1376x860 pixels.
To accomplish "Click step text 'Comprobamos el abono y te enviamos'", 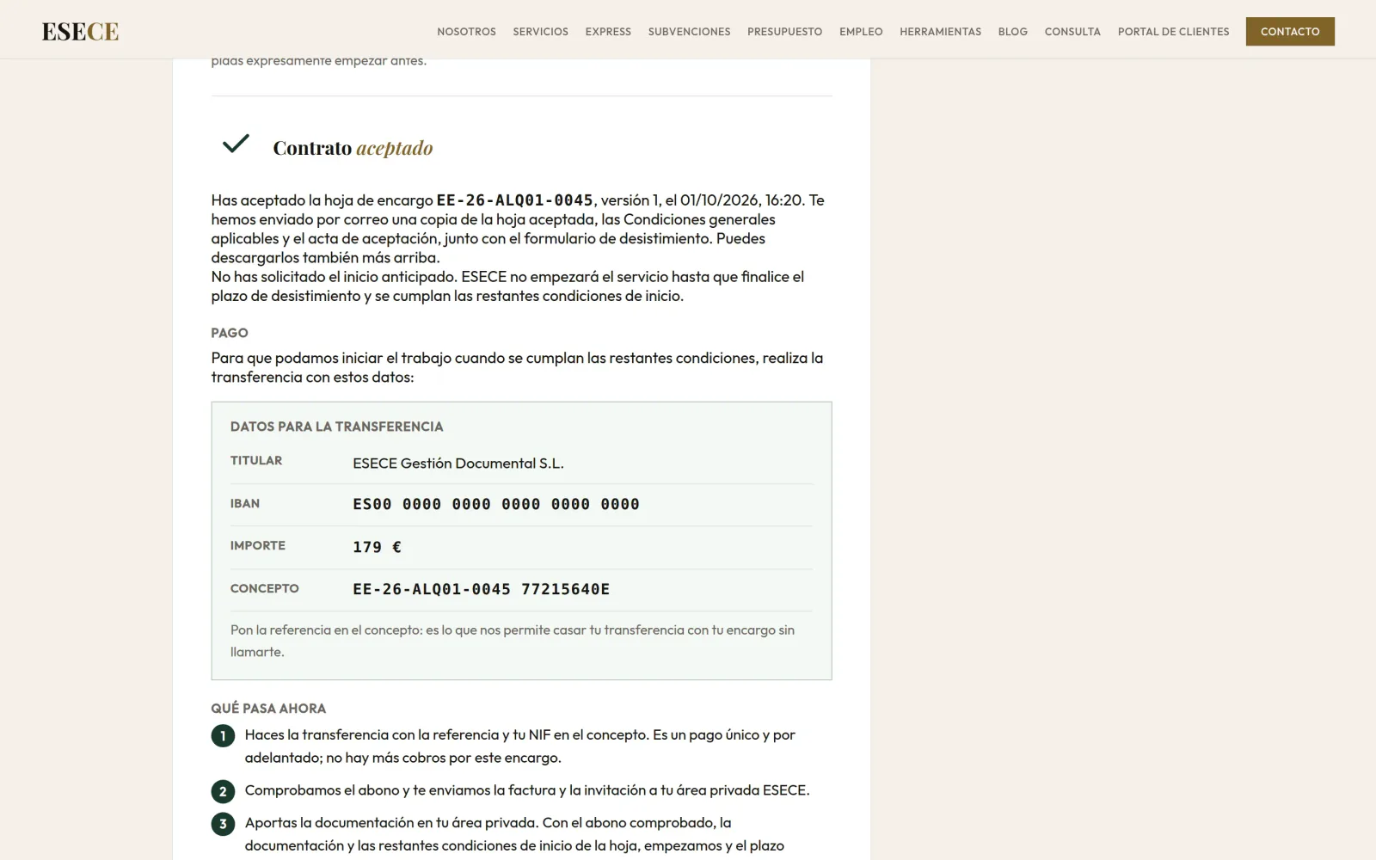I will (x=527, y=790).
